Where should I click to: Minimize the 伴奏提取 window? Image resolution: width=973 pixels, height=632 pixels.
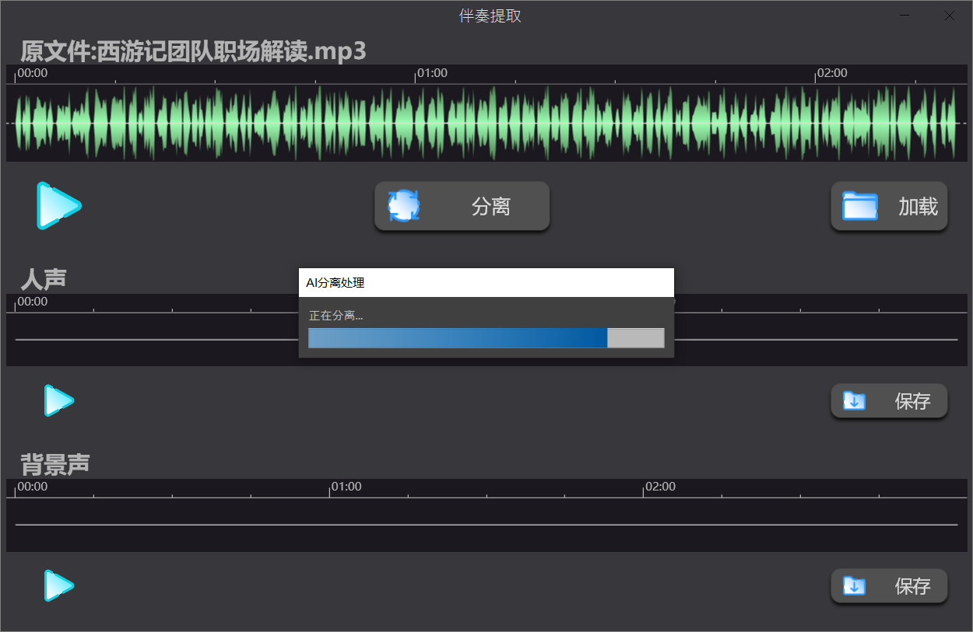click(x=905, y=16)
